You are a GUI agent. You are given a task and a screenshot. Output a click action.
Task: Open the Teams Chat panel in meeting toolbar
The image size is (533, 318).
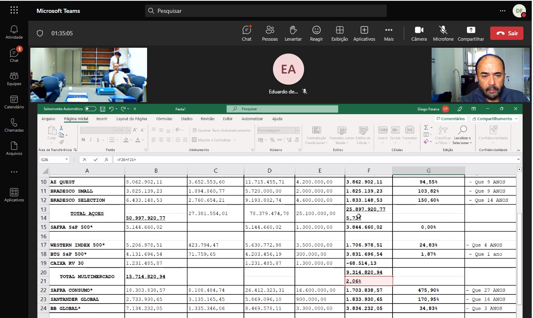tap(247, 33)
